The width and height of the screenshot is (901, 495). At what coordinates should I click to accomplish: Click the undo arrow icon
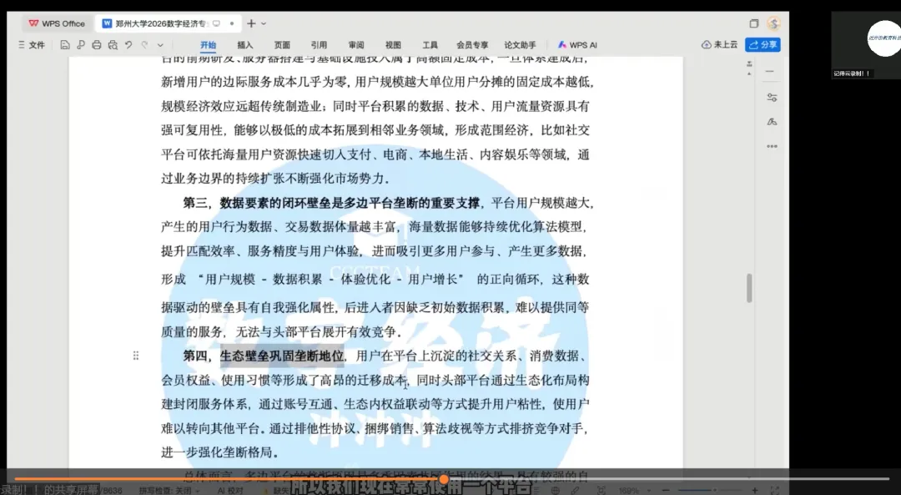pos(128,45)
